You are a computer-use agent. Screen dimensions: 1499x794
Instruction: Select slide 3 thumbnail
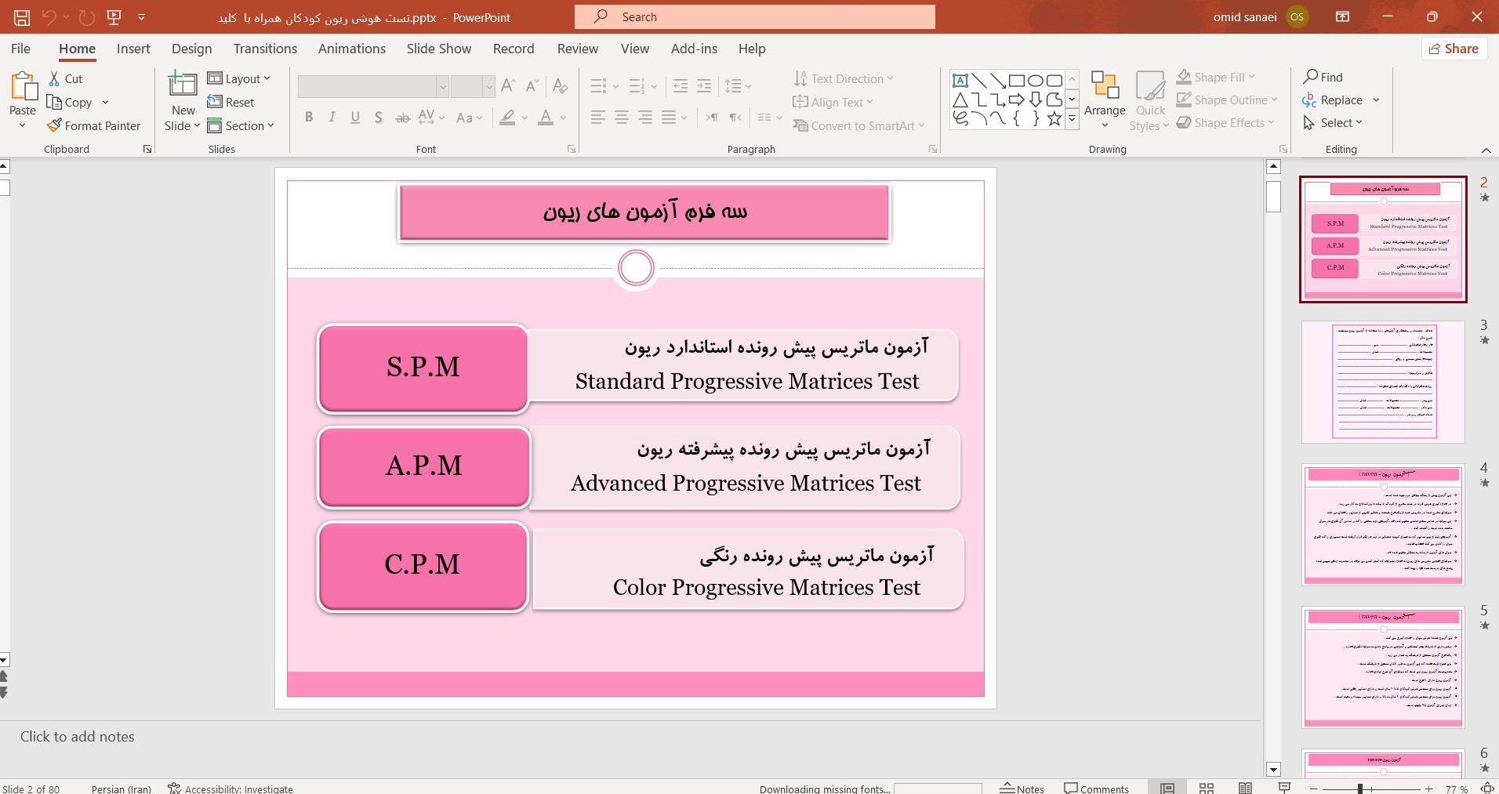coord(1383,382)
